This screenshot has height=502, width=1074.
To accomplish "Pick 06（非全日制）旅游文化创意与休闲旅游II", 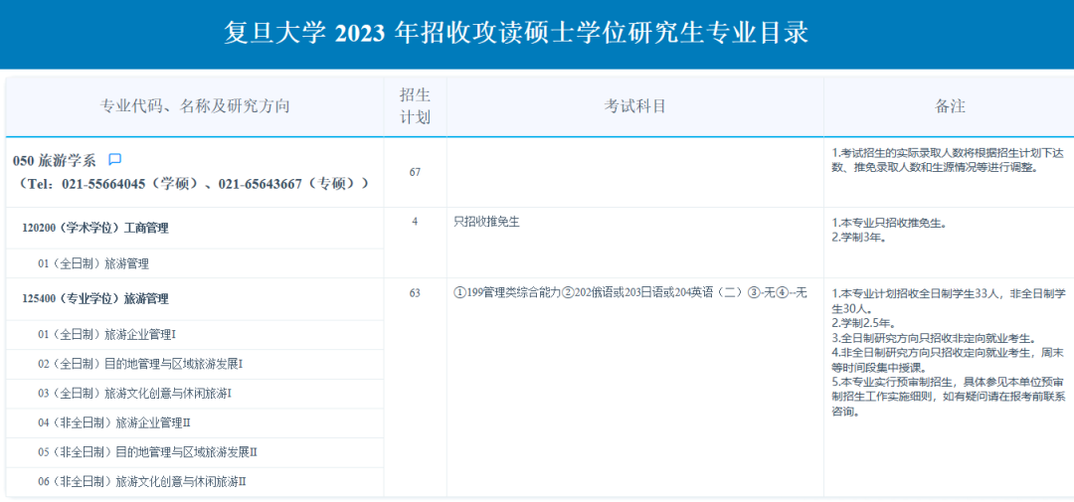I will pyautogui.click(x=142, y=481).
